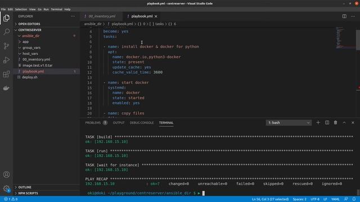Change language mode via YAML
Screen dimensions: 360x202
click(335, 199)
